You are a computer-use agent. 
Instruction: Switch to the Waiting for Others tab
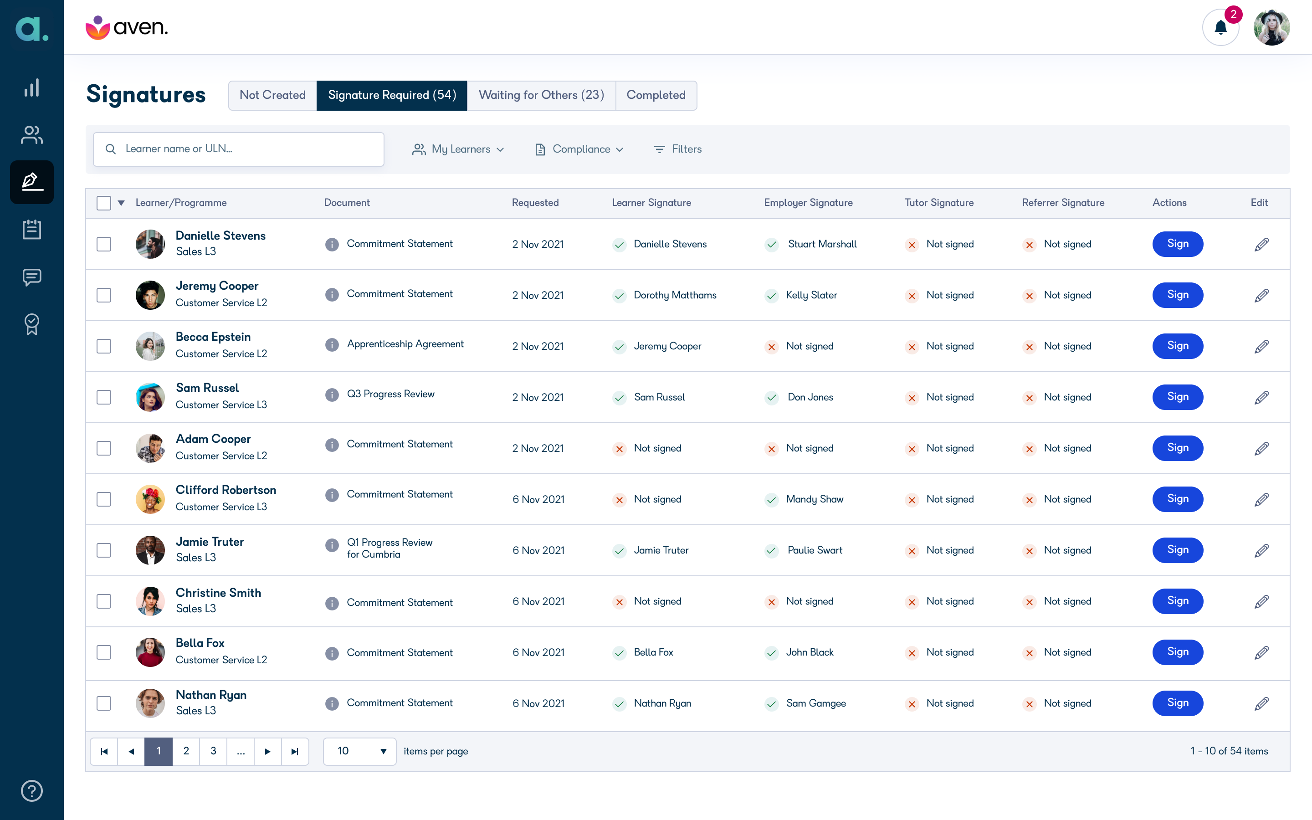coord(541,95)
